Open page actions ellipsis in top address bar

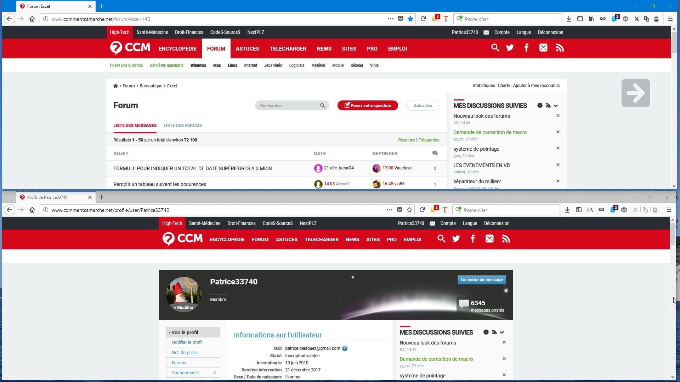[x=390, y=19]
